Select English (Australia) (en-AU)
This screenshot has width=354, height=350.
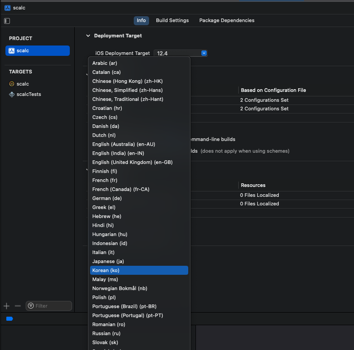tap(139, 144)
